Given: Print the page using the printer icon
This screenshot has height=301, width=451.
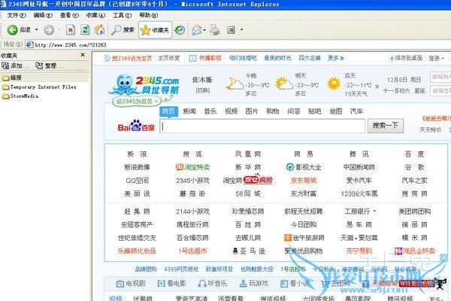Looking at the screenshot, I should (x=214, y=29).
